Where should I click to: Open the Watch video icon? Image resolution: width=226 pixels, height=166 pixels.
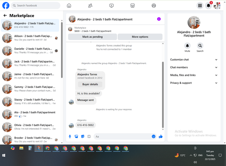[111, 5]
